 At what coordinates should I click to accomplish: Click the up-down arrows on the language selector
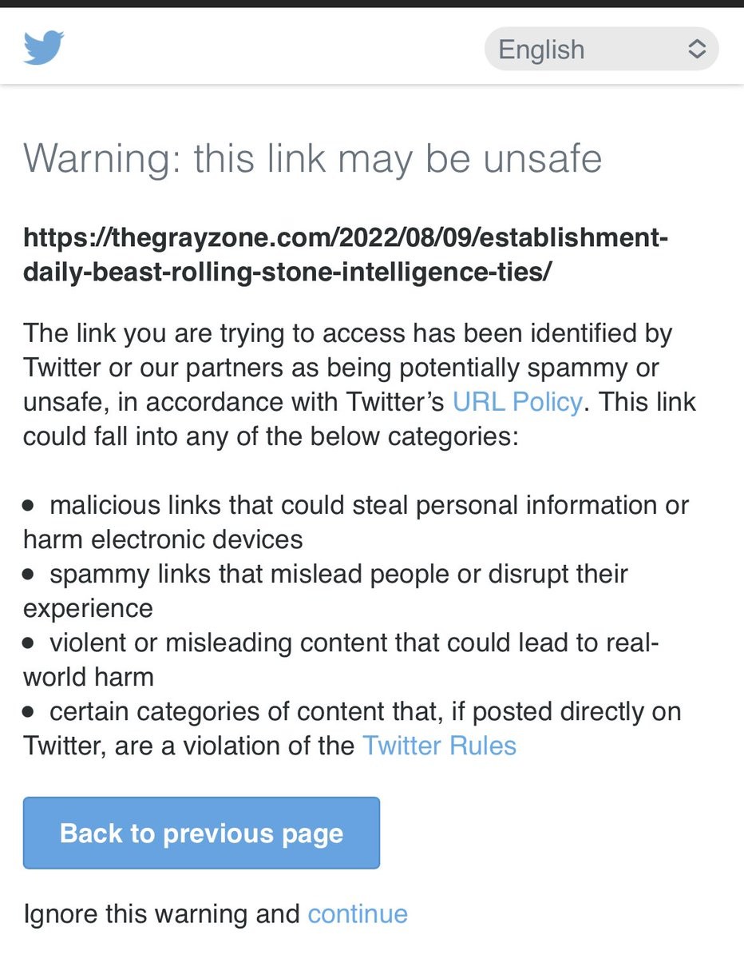click(x=696, y=50)
